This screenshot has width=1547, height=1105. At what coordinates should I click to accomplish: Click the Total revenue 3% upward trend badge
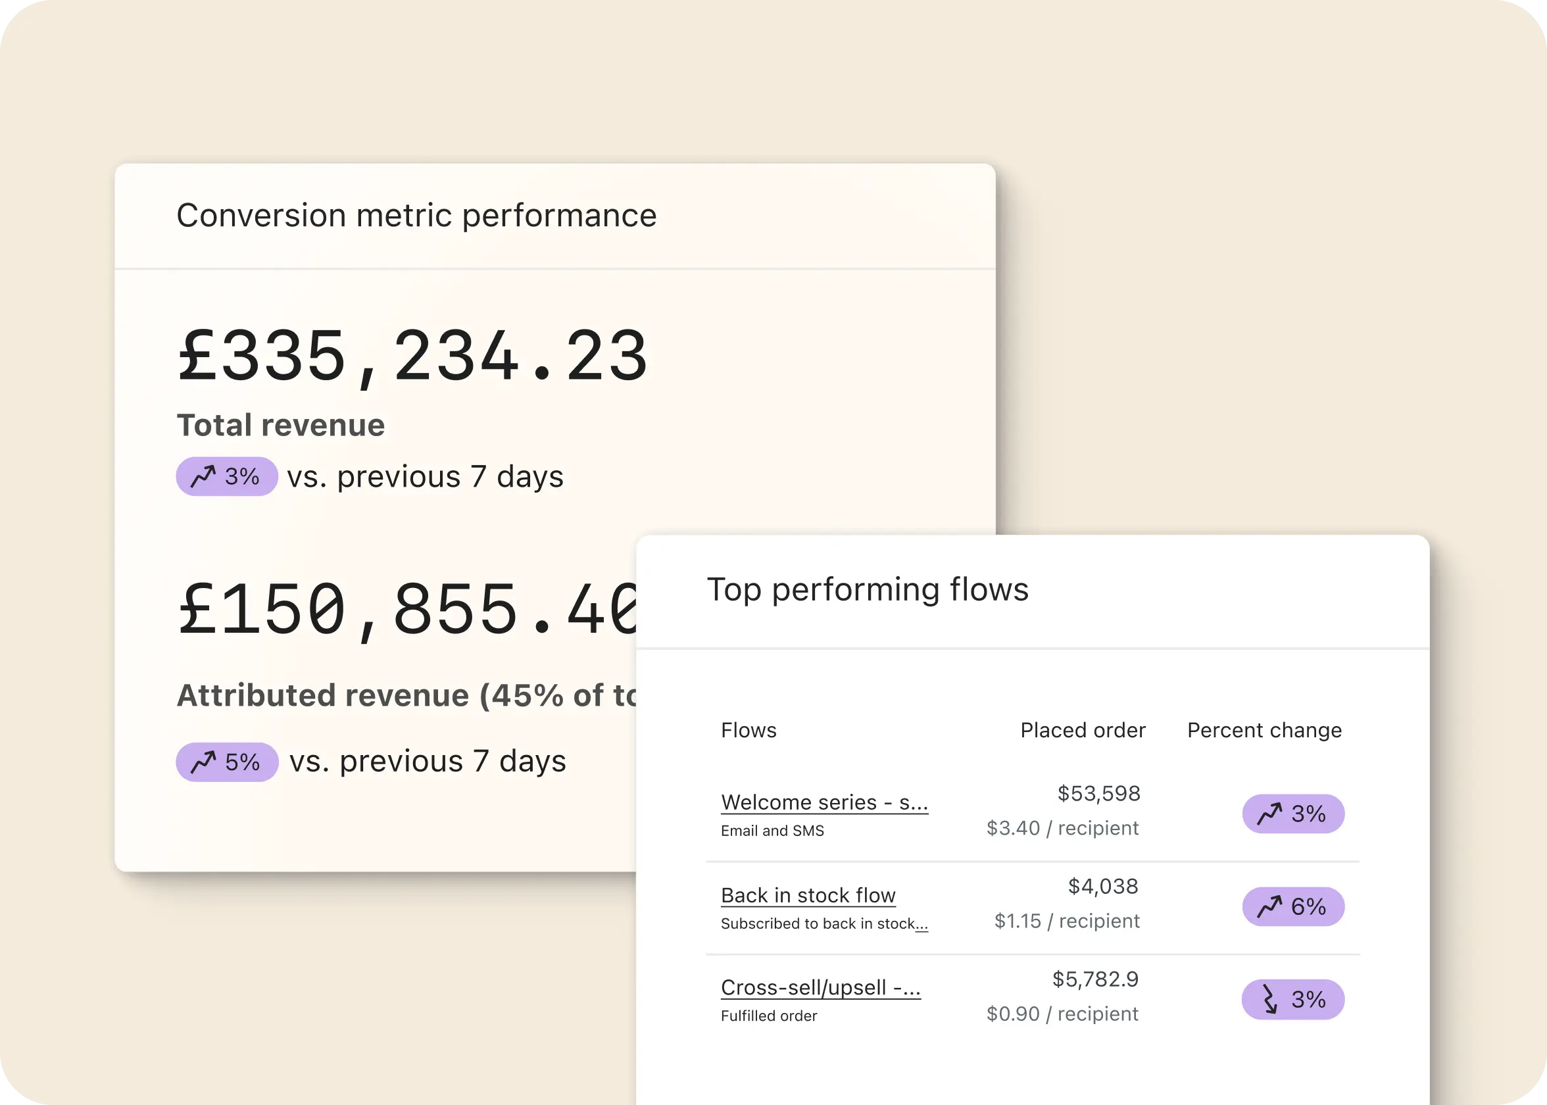coord(226,476)
